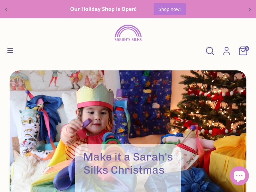Open the chat bubble widget
This screenshot has height=192, width=256.
point(239,176)
